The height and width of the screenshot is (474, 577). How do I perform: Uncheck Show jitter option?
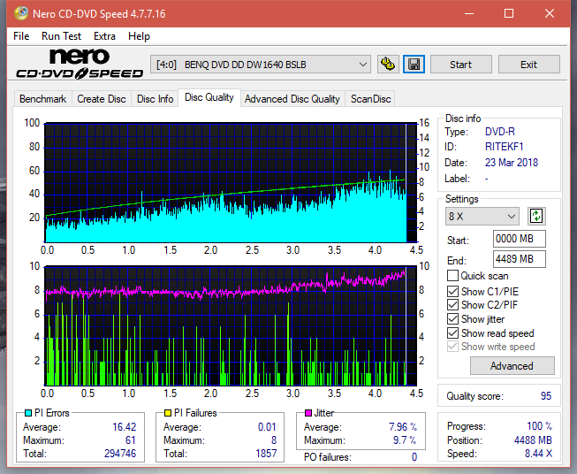[452, 319]
